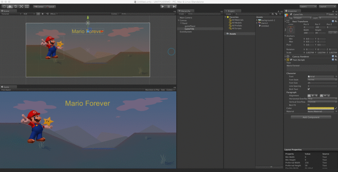Open Hierarchy Create dropdown
The image size is (338, 172).
point(182,14)
